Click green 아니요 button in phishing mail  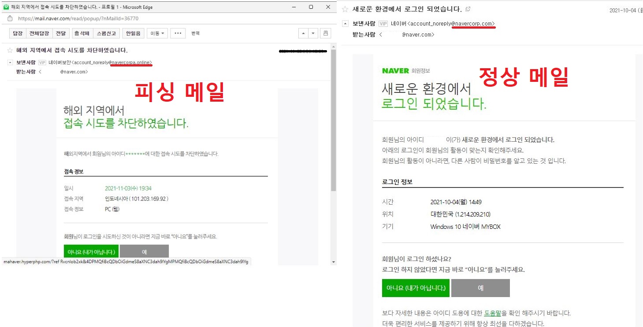pyautogui.click(x=91, y=252)
